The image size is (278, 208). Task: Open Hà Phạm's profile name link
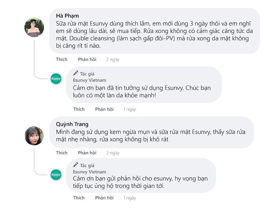tap(68, 16)
